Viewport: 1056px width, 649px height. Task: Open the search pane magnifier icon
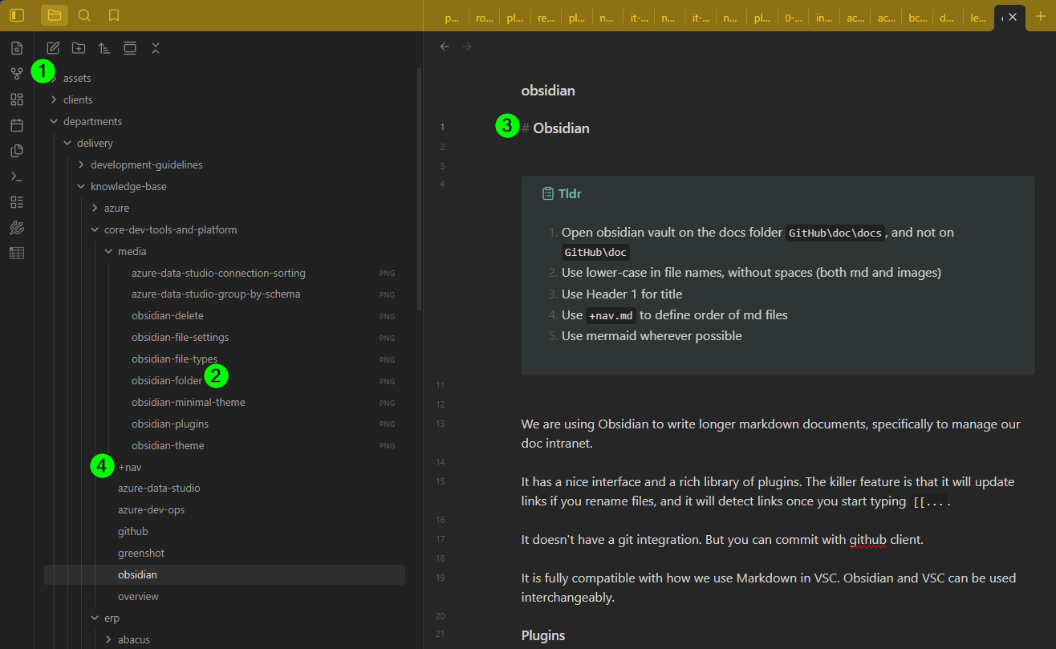click(84, 15)
